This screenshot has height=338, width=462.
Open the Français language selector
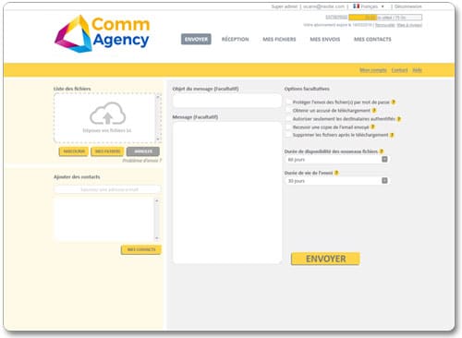(369, 6)
